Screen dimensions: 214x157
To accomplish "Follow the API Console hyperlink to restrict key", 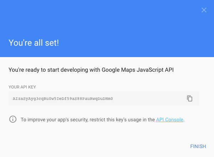I will point(169,120).
